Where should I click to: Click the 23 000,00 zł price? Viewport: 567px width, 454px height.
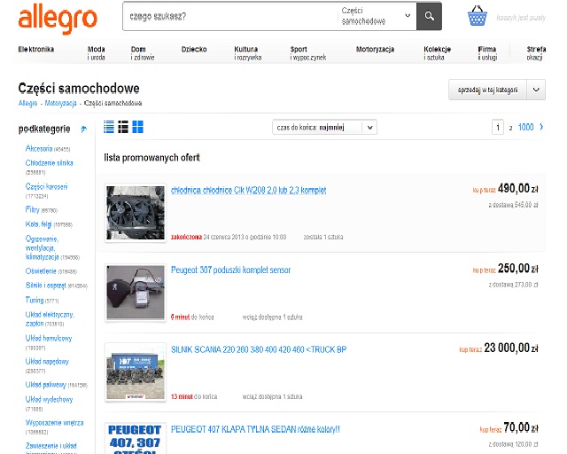(511, 348)
